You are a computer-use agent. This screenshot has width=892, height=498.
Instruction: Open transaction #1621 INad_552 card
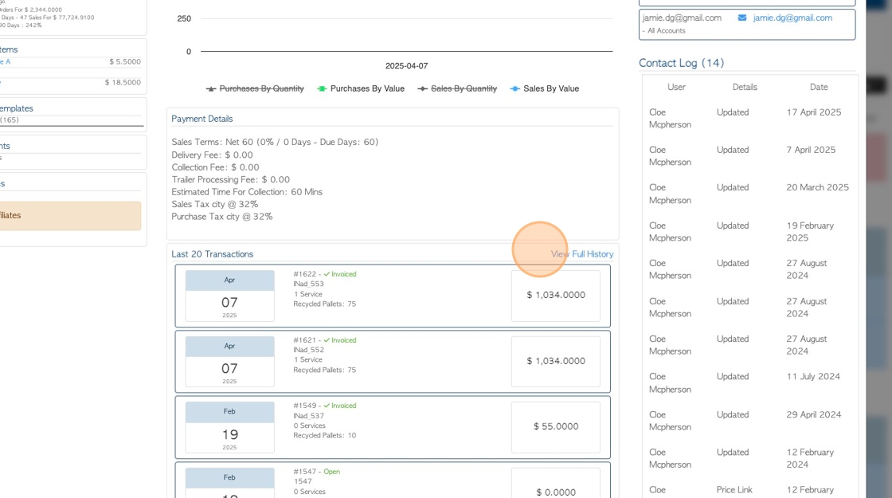point(393,362)
